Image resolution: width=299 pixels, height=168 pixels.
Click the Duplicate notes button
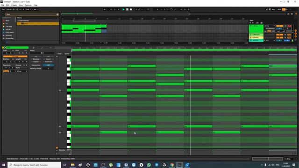pos(49,62)
